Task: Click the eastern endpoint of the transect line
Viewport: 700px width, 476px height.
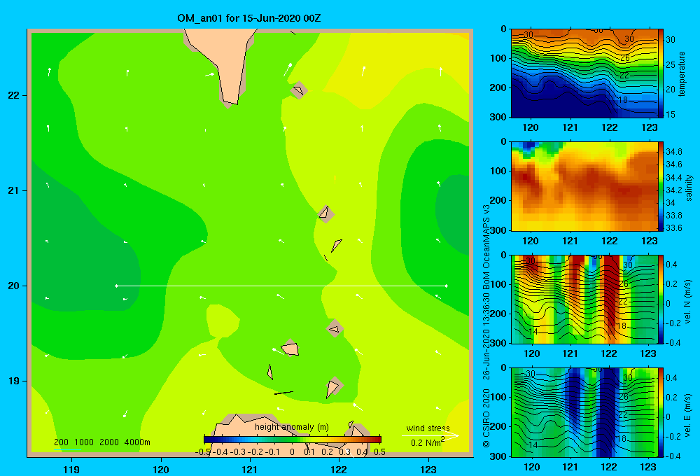Action: click(447, 286)
